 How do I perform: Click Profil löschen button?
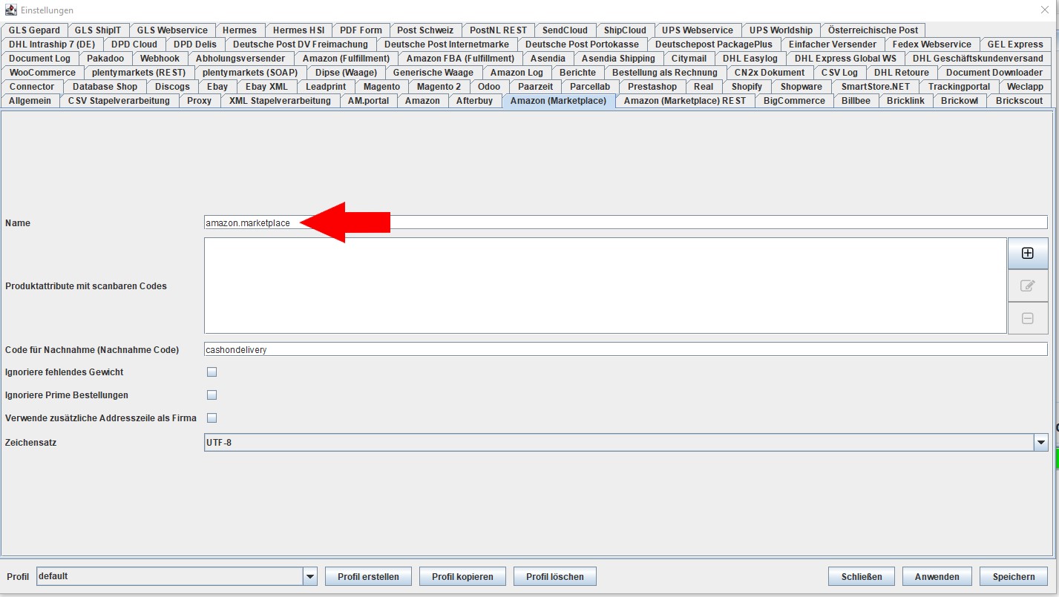555,576
